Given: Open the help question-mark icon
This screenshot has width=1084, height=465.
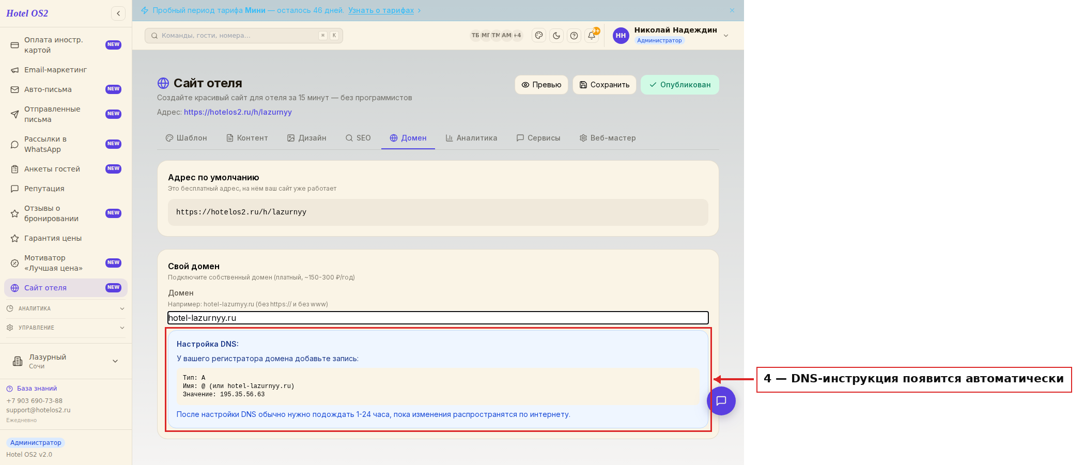Looking at the screenshot, I should click(574, 36).
